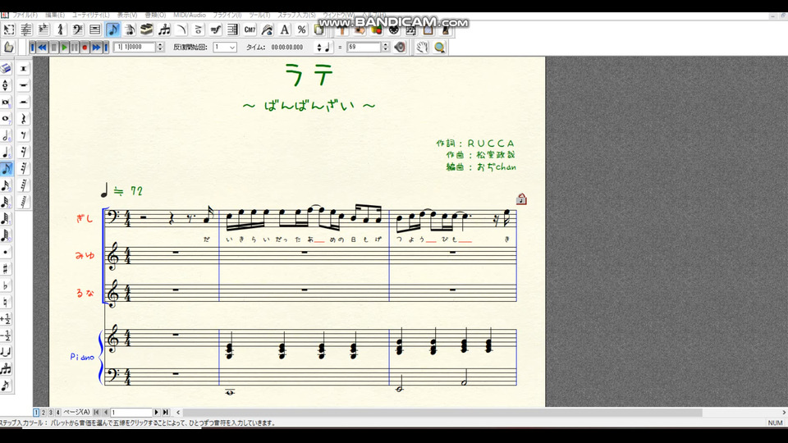Select the Text tool A icon
The image size is (788, 443).
(x=285, y=30)
